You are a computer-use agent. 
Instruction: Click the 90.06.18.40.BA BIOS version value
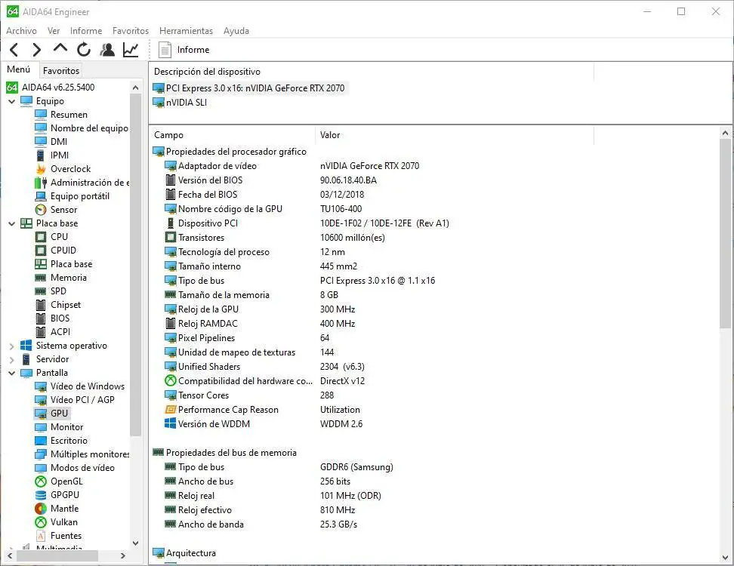(x=348, y=180)
